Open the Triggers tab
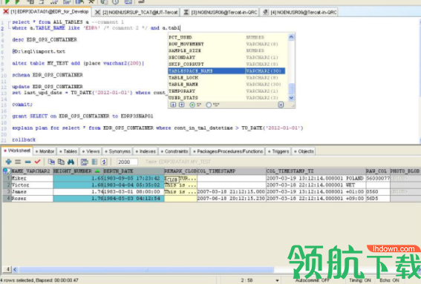 pos(278,151)
